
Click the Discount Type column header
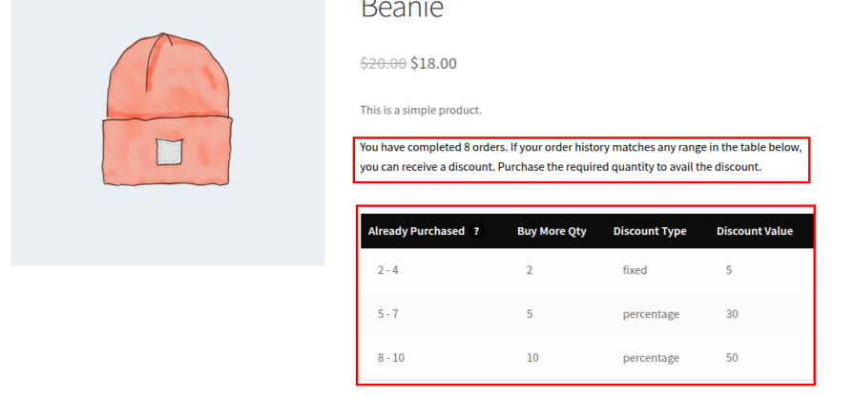click(650, 231)
